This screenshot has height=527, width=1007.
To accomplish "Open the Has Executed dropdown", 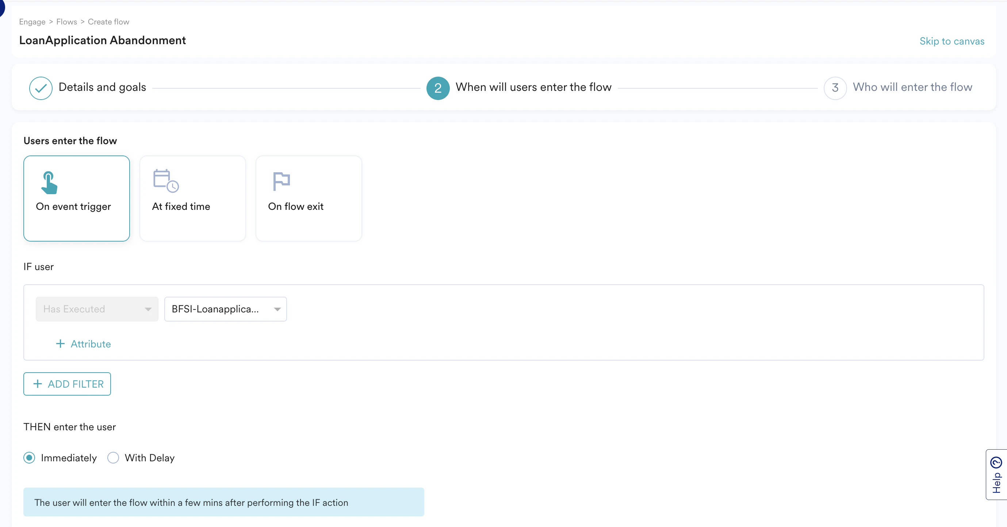I will (97, 309).
